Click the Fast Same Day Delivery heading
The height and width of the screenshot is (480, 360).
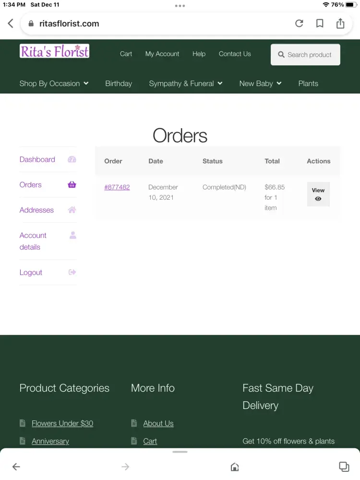(x=278, y=396)
